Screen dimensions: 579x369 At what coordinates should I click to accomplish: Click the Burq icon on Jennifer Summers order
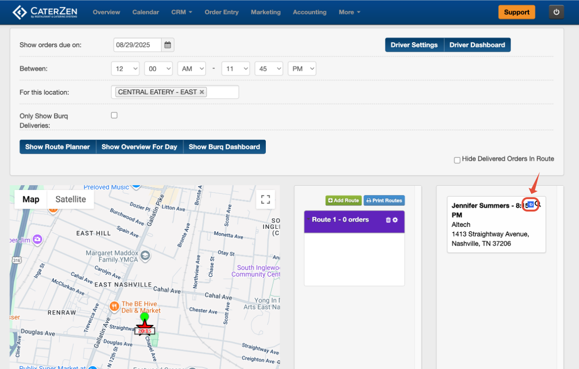click(530, 204)
